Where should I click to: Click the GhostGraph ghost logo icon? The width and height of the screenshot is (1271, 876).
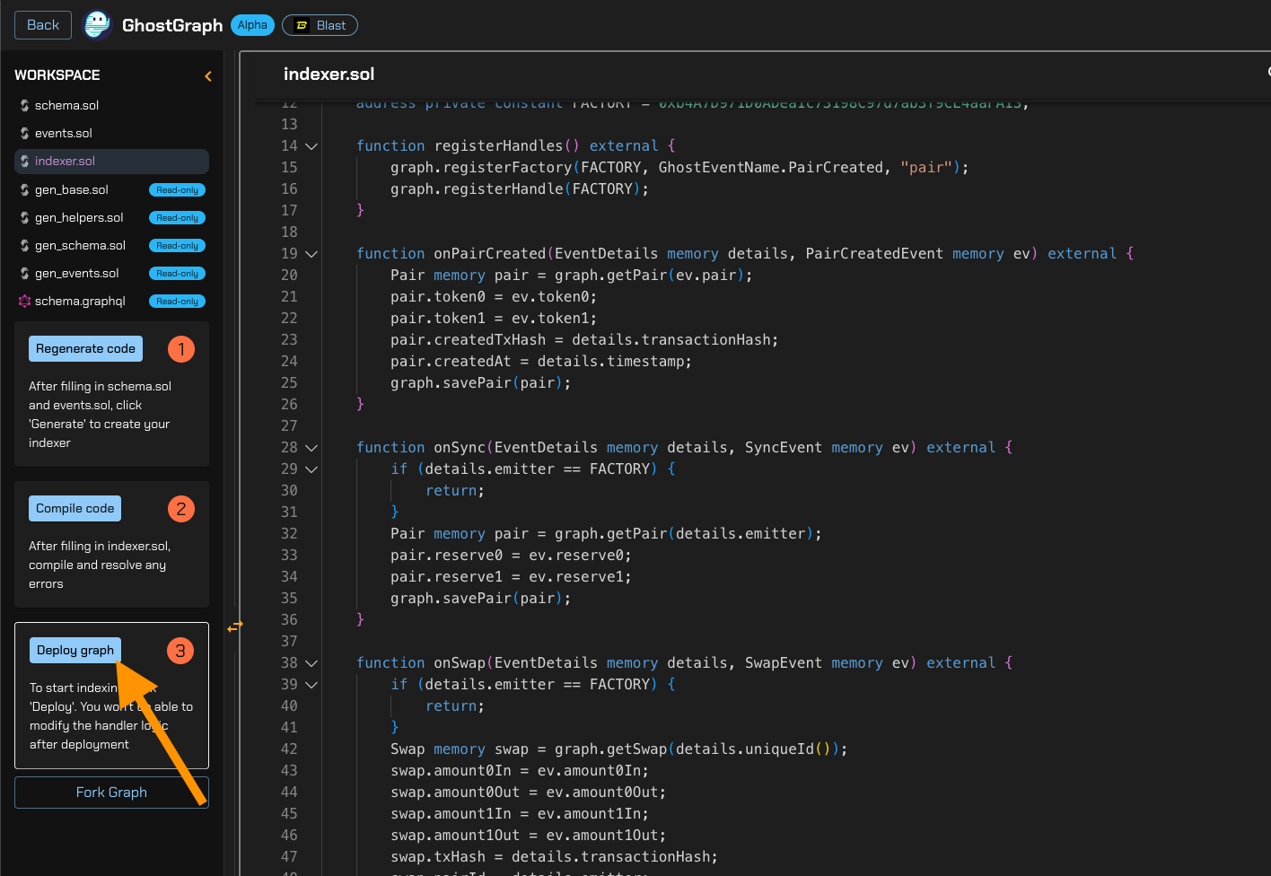click(x=97, y=25)
